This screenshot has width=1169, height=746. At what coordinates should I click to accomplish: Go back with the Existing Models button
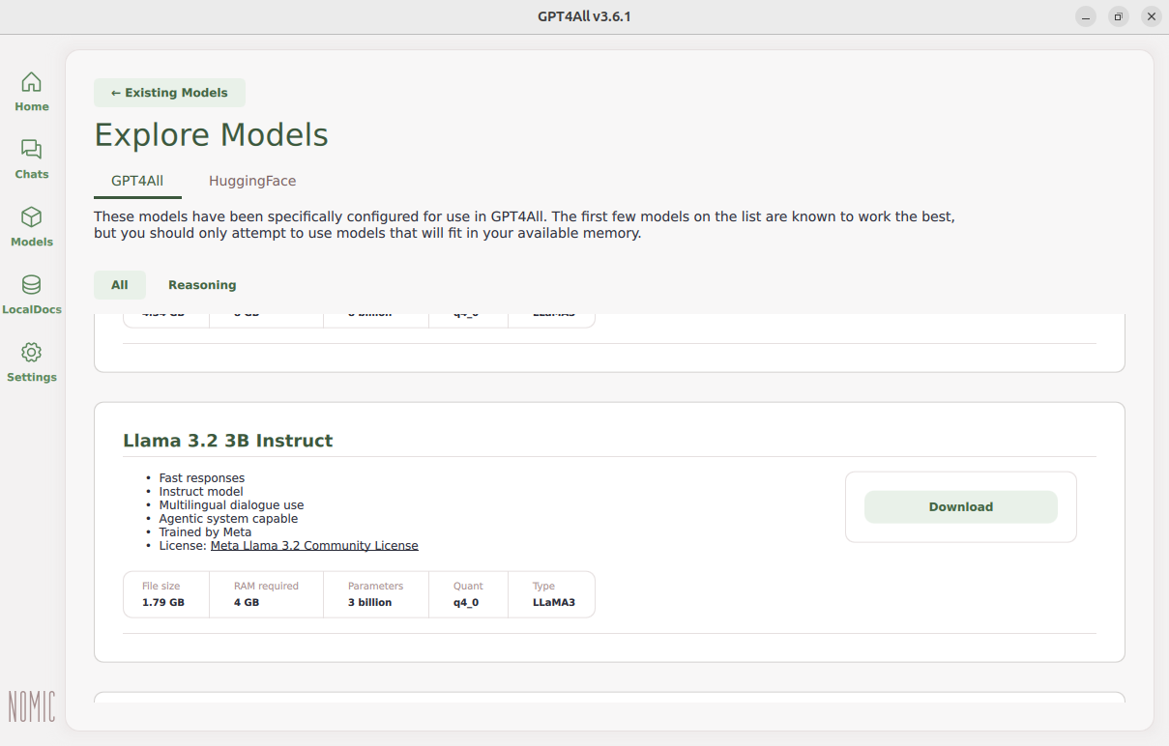point(169,93)
